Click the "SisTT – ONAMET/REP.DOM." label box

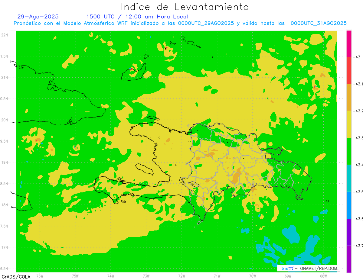[x=309, y=268]
